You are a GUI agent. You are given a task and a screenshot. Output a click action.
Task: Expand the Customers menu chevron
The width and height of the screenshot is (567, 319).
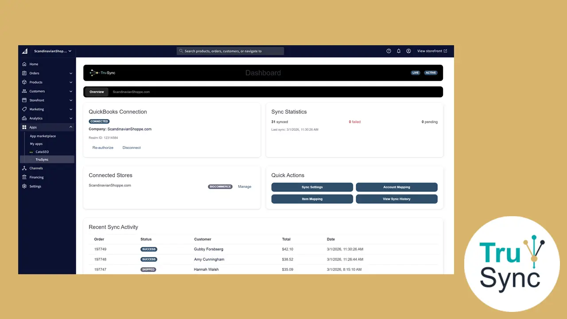tap(71, 91)
